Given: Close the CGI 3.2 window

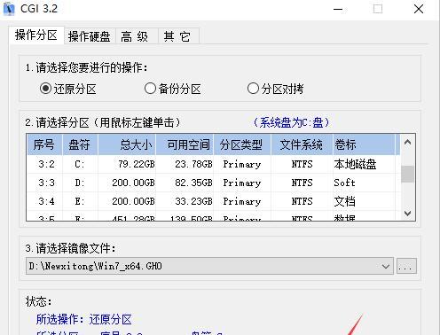Looking at the screenshot, I should (419, 9).
